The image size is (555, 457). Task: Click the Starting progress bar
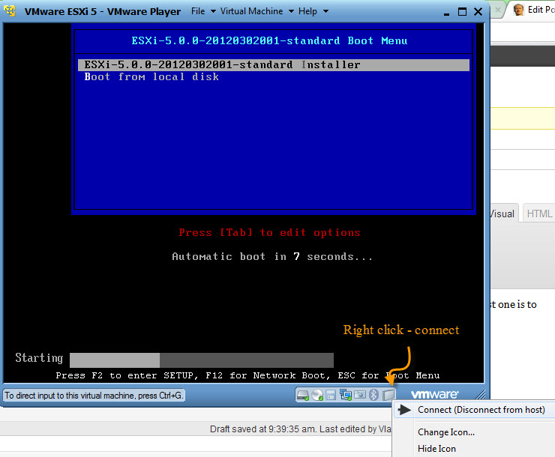pyautogui.click(x=202, y=360)
